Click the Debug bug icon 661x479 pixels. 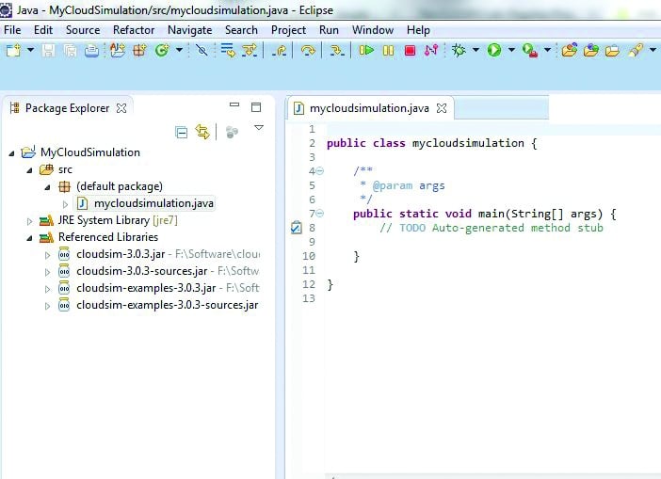459,50
